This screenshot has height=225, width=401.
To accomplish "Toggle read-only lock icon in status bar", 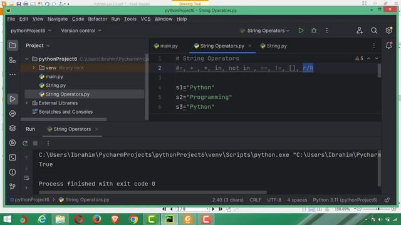I will pos(387,200).
